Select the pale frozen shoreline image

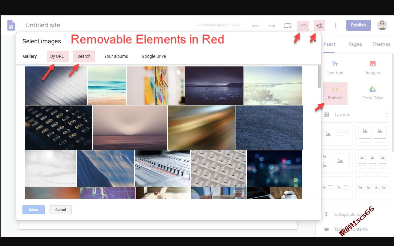[x=273, y=85]
